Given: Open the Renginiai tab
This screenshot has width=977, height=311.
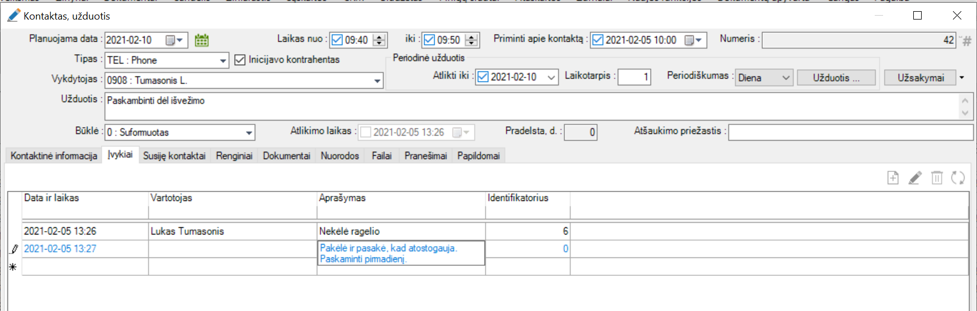Looking at the screenshot, I should point(234,156).
